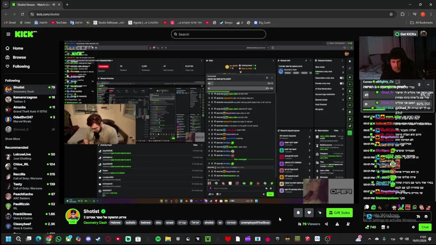Screen dimensions: 436x245
Task: Open recommended channel PeachKachu
Action: pos(30,196)
